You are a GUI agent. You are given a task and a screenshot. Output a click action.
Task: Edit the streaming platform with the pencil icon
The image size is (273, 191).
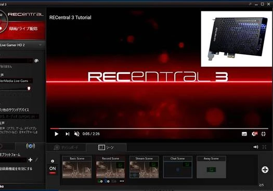click(x=36, y=160)
